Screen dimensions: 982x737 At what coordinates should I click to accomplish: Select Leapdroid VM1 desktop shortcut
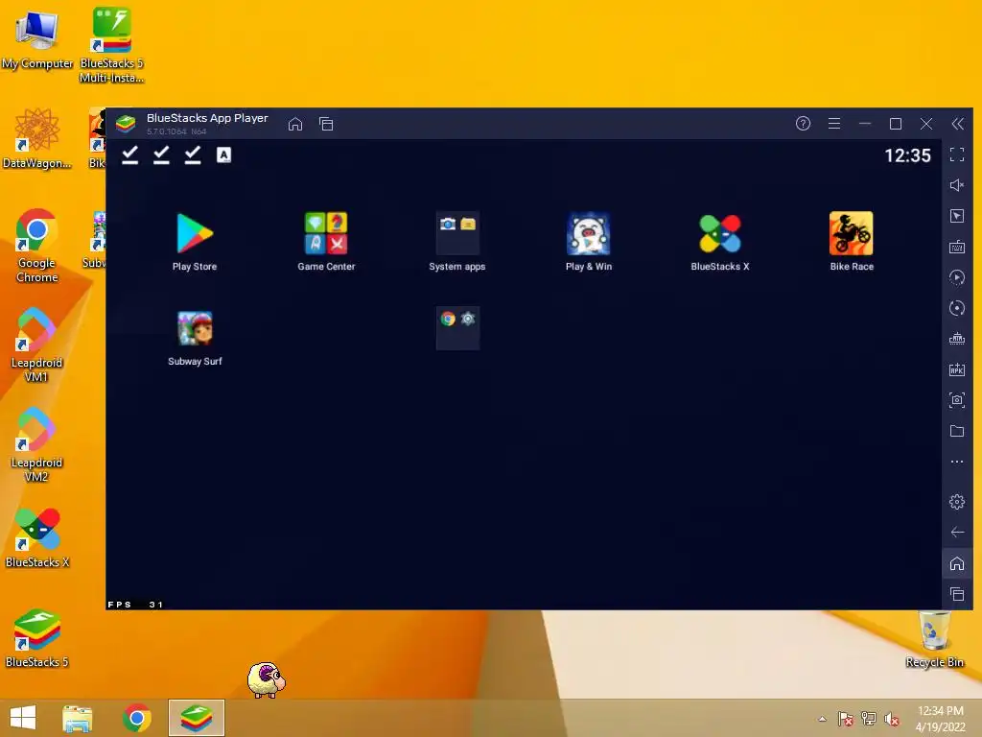(36, 345)
